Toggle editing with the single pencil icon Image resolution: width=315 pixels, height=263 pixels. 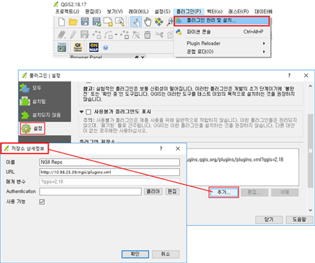(72, 35)
